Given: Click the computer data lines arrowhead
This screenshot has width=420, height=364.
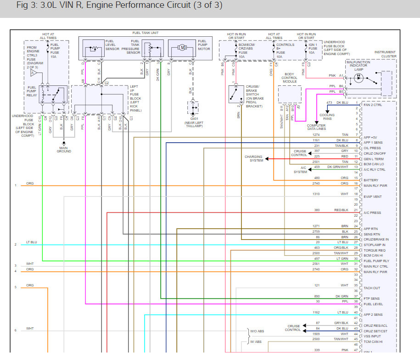Looking at the screenshot, I should [x=317, y=123].
